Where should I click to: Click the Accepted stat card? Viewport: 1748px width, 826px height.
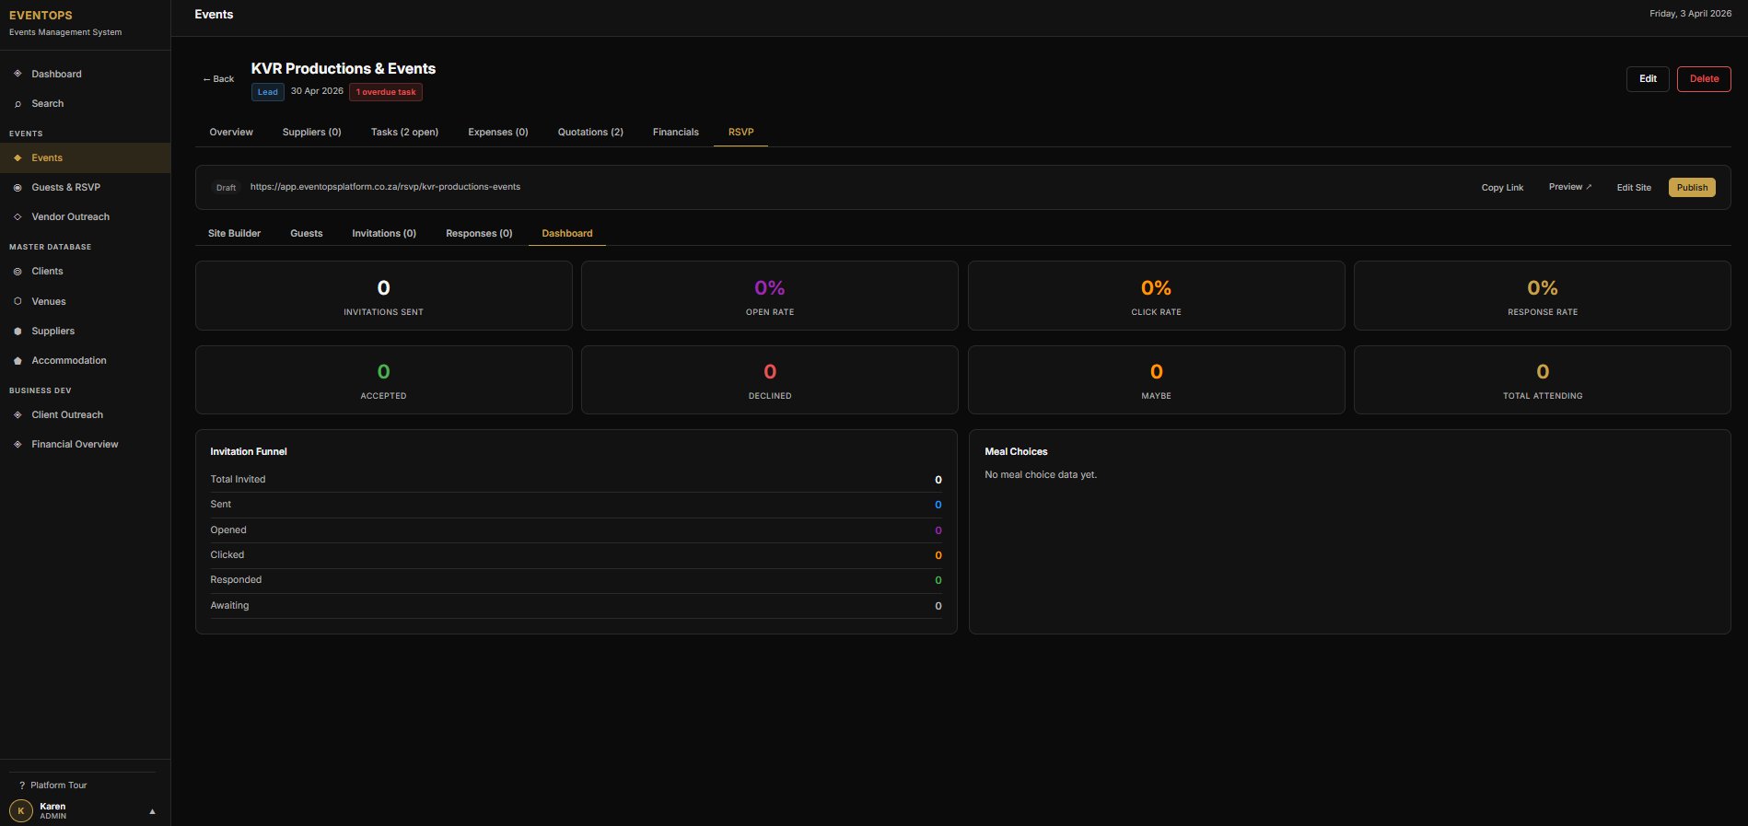tap(384, 379)
